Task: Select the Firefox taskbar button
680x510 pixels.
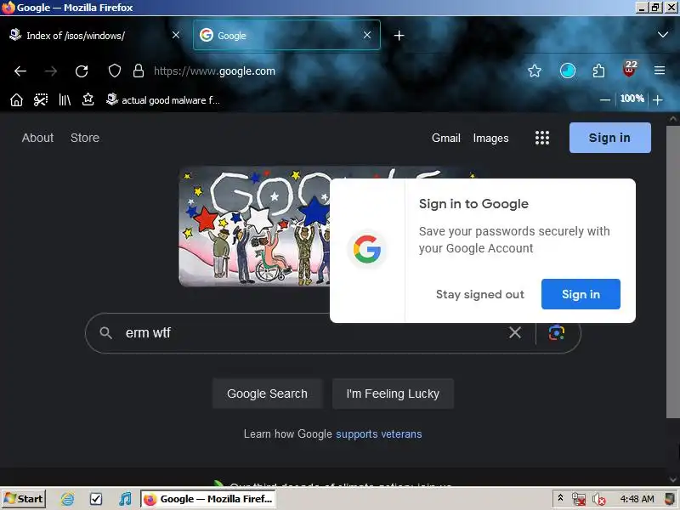Action: 208,499
